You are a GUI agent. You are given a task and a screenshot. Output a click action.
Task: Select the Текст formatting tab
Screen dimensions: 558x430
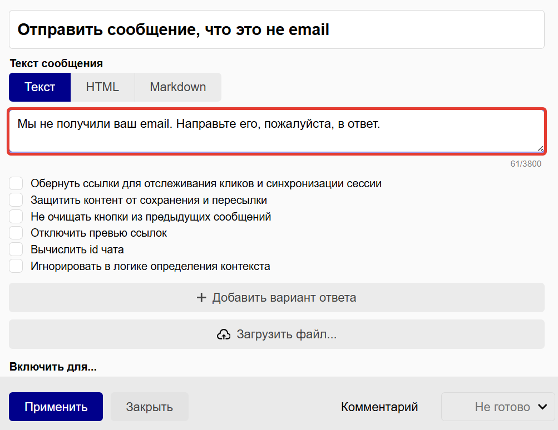(39, 87)
